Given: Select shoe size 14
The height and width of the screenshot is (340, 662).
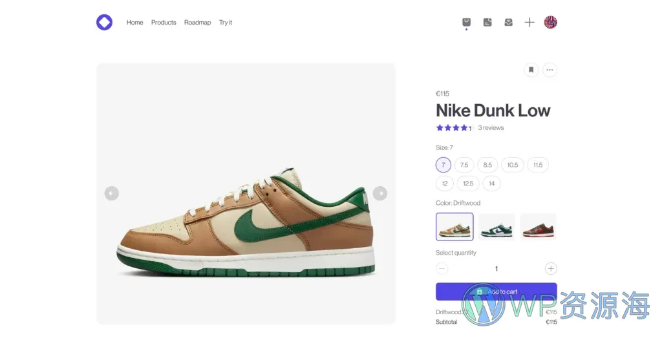Looking at the screenshot, I should point(492,184).
